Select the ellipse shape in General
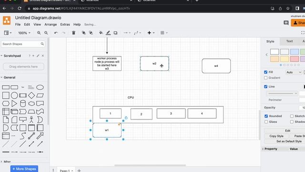The width and height of the screenshot is (305, 172). (40, 87)
